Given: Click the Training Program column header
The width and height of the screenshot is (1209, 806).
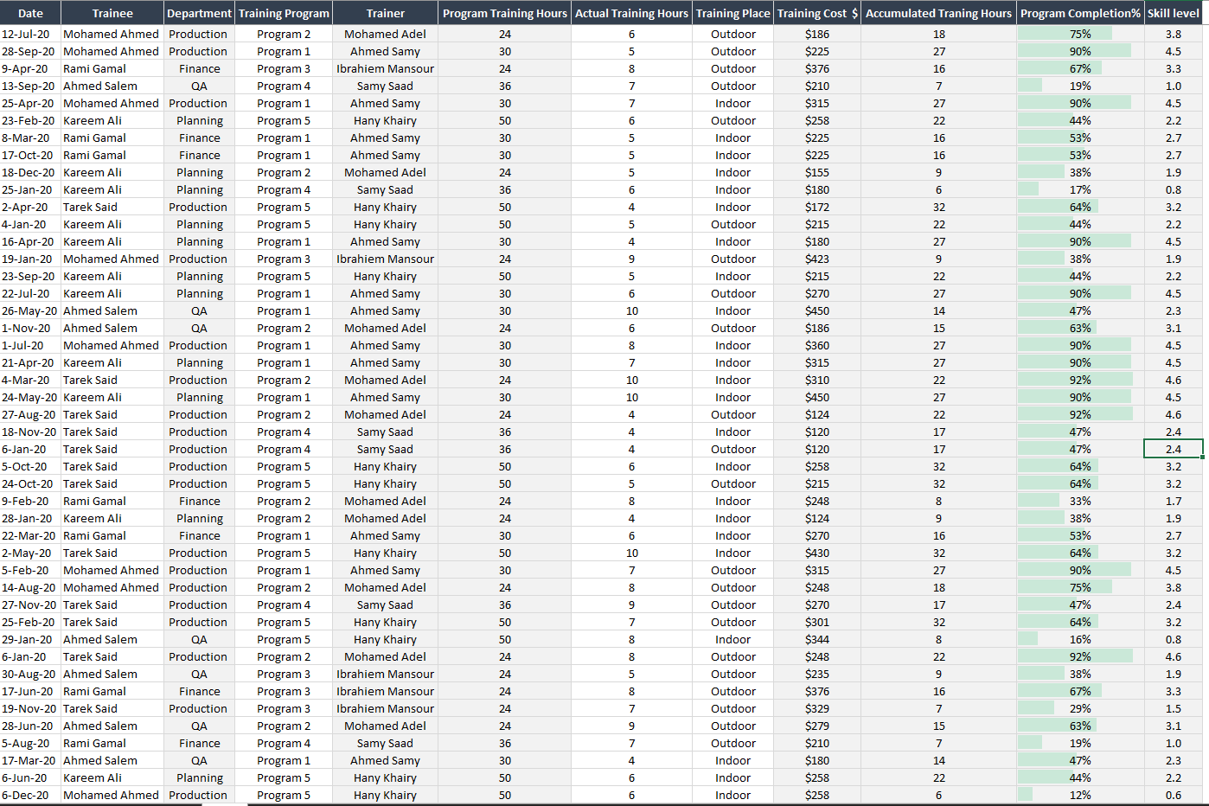Looking at the screenshot, I should tap(284, 13).
